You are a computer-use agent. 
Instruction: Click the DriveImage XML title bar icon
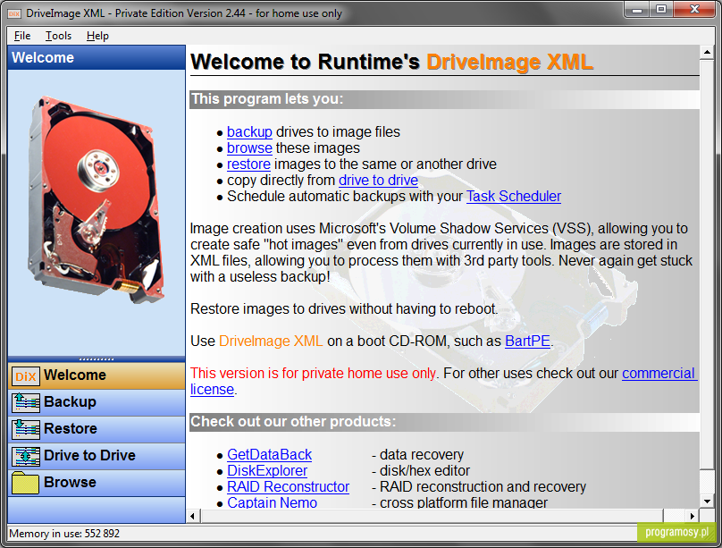pyautogui.click(x=14, y=13)
